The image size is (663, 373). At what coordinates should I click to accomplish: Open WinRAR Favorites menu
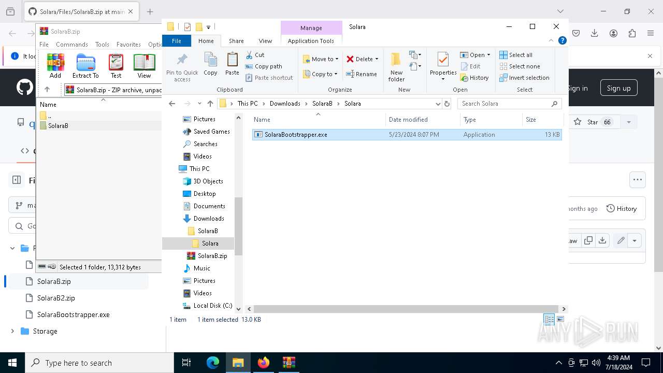tap(128, 45)
